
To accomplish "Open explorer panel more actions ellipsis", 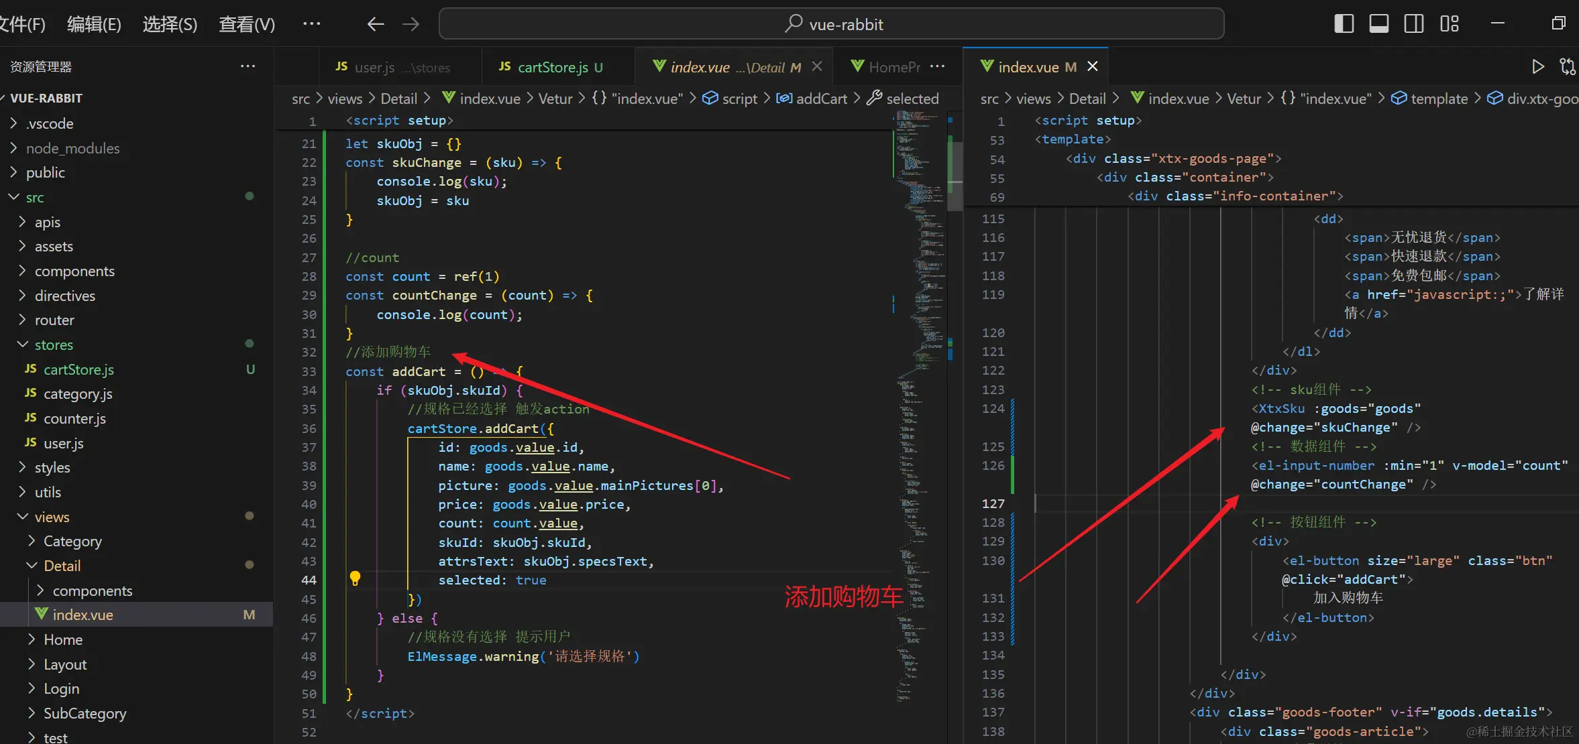I will click(248, 66).
